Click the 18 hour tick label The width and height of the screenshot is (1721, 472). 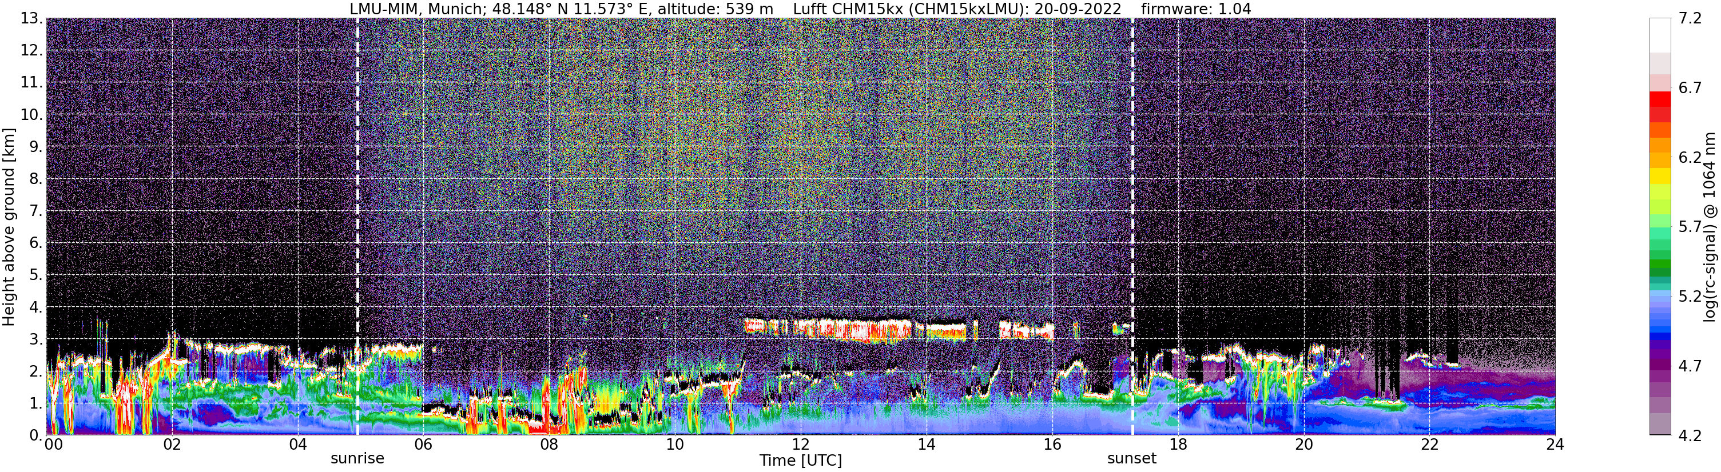[1178, 445]
